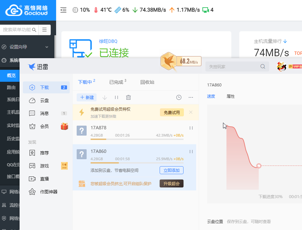This screenshot has width=302, height=230.
Task: Click the Xunlei 68.2MB/s speed badge
Action: 181,61
